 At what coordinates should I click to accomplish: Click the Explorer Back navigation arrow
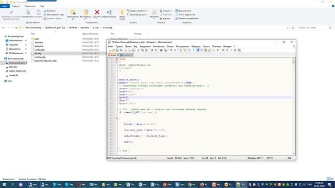pyautogui.click(x=3, y=28)
